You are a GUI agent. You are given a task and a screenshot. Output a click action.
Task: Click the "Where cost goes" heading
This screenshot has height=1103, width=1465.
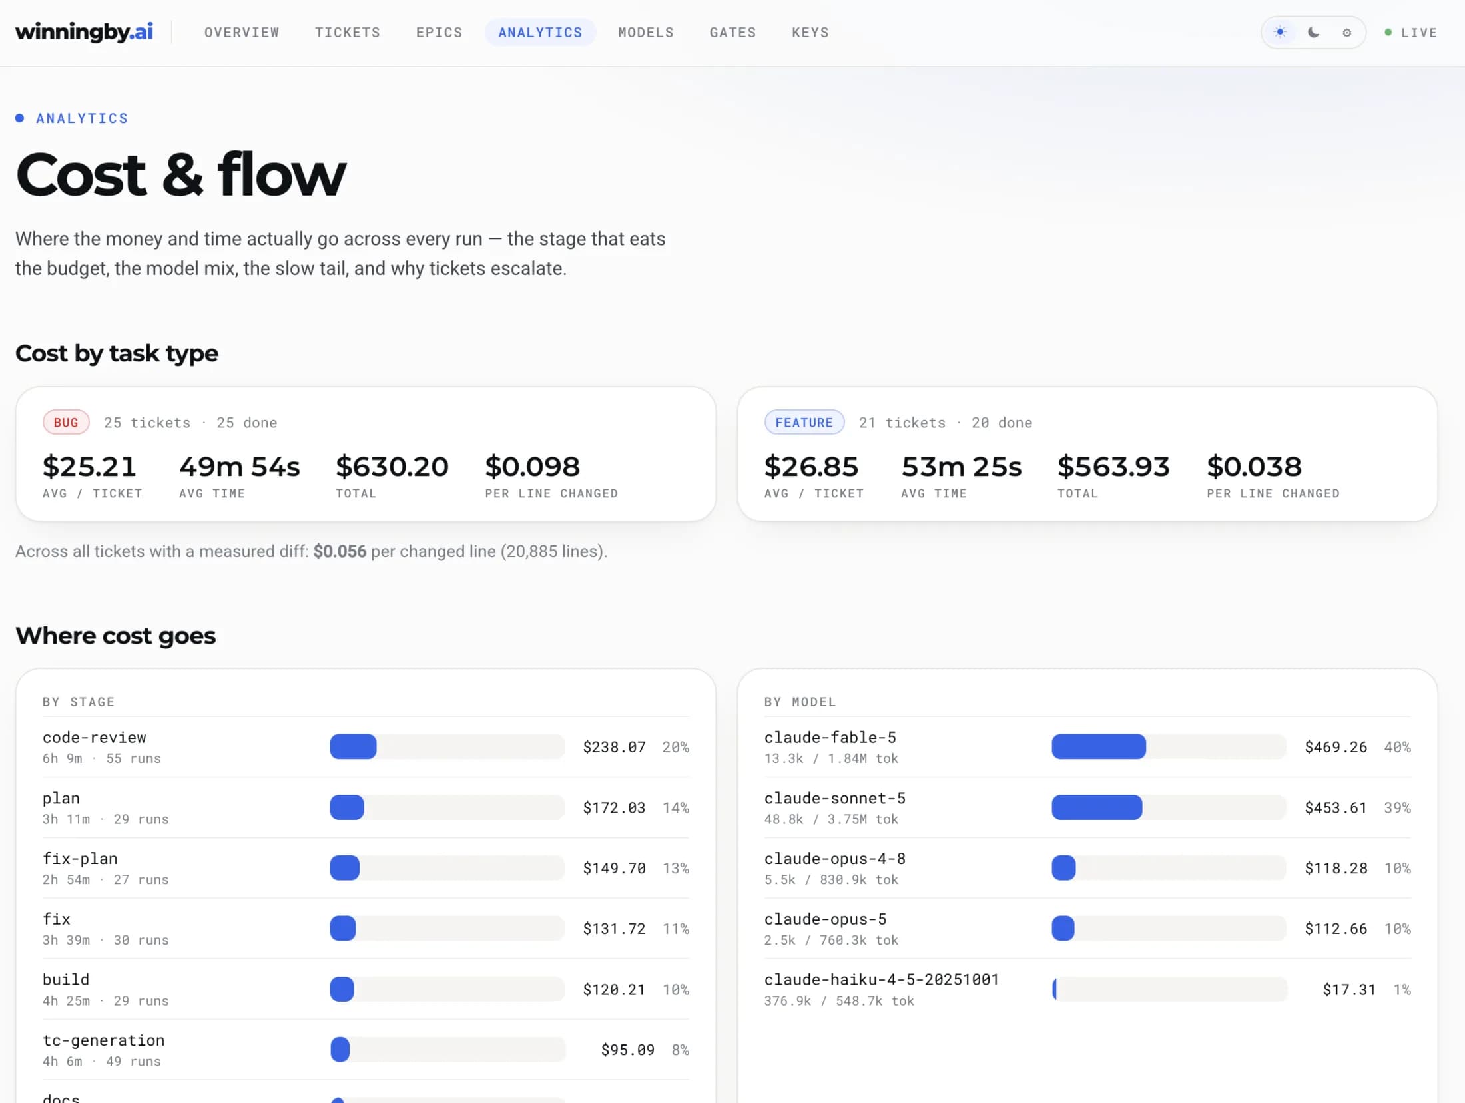(x=115, y=635)
